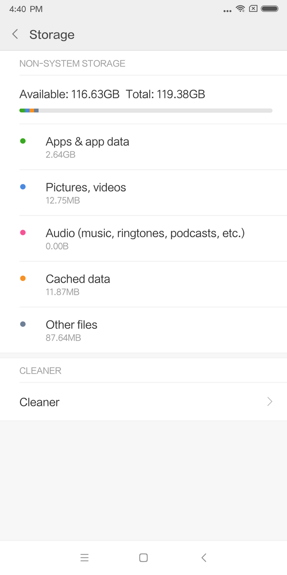Tap the pink Audio category dot
Viewport: 287px width, 575px height.
[22, 232]
